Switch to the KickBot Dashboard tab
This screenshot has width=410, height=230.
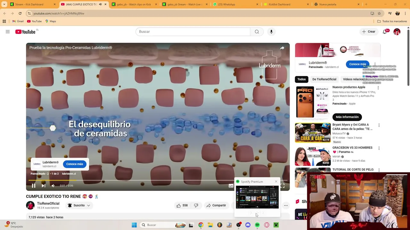[286, 4]
